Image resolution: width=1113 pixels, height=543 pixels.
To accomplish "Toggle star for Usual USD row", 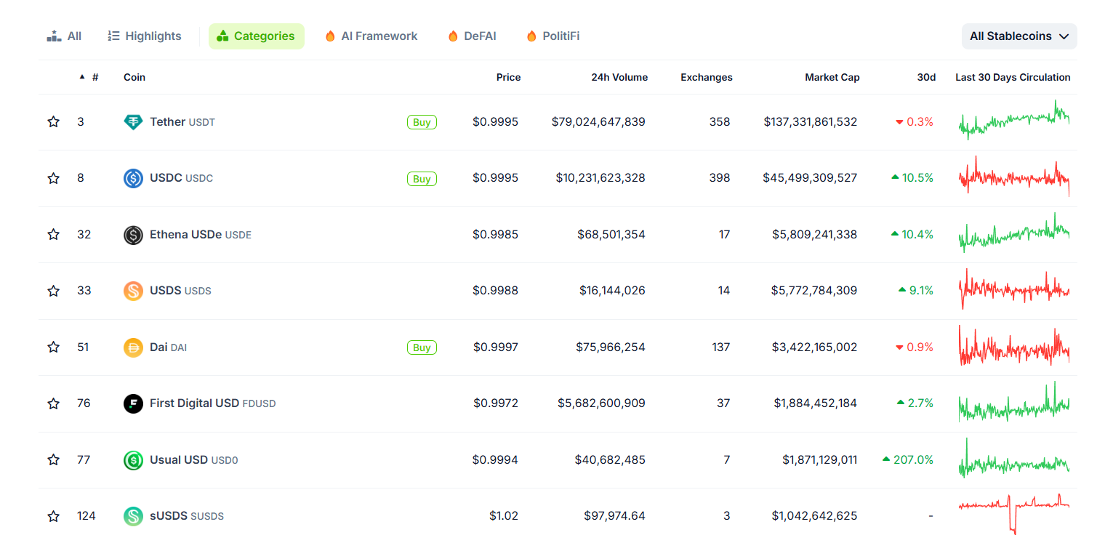I will pyautogui.click(x=53, y=460).
